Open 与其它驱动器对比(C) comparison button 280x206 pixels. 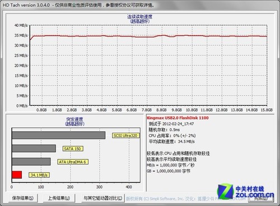coord(103,198)
